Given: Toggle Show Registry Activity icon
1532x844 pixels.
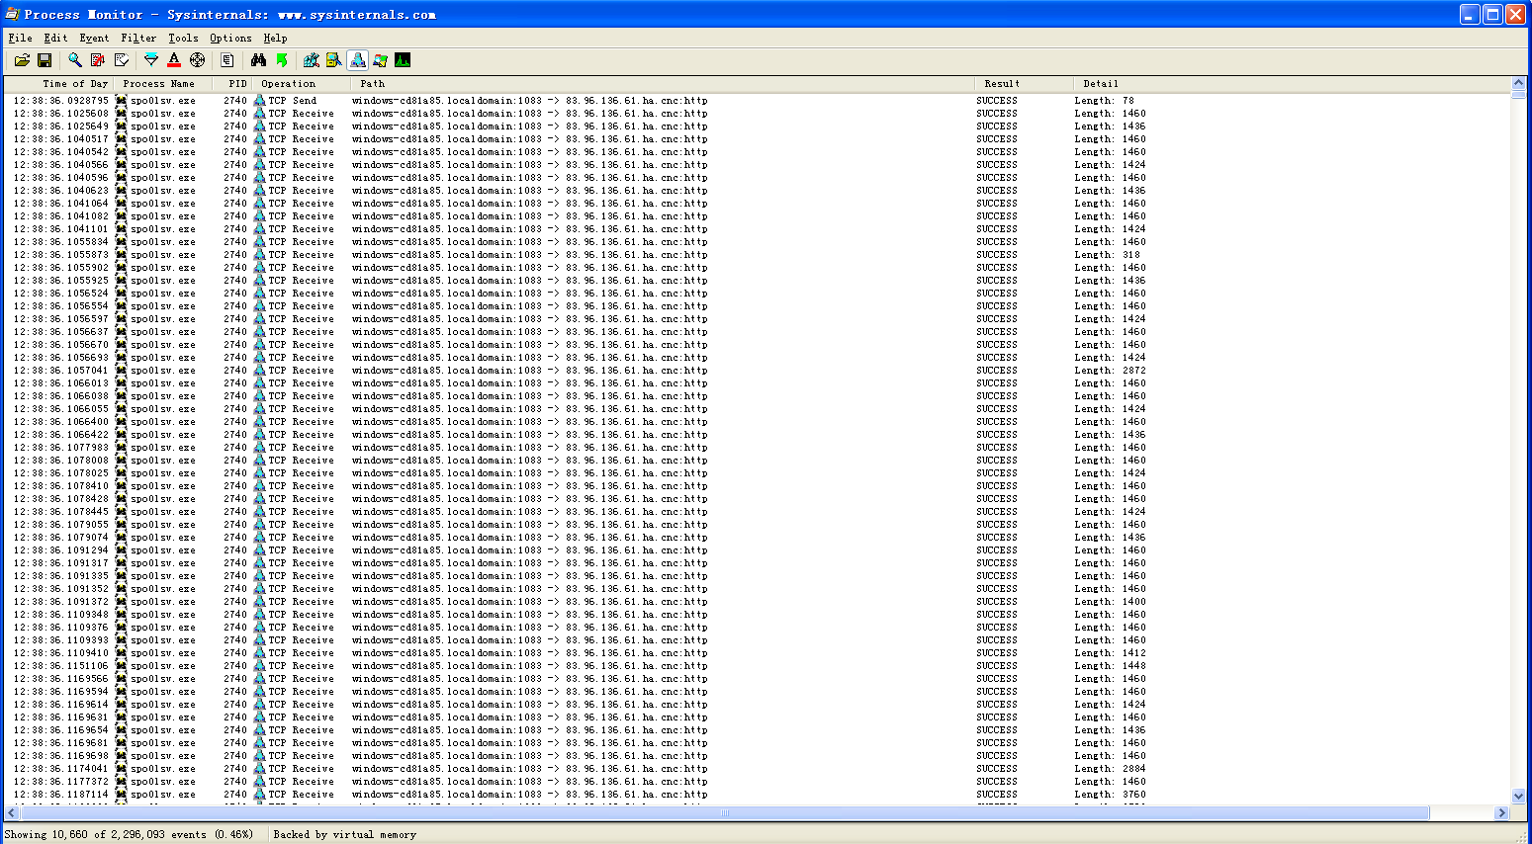Looking at the screenshot, I should click(x=312, y=60).
